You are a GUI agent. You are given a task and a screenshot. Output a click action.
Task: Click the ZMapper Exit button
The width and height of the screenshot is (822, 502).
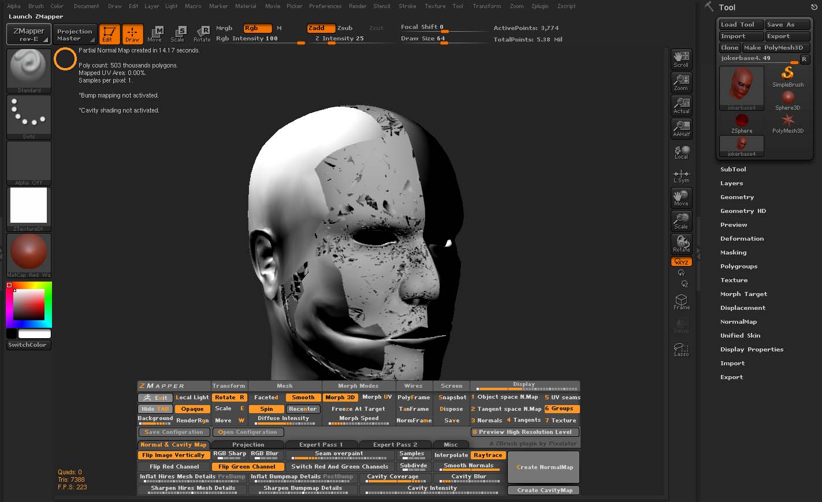point(155,398)
